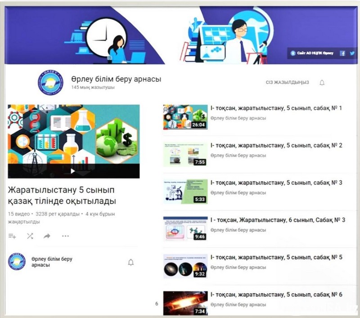The image size is (360, 318).
Task: Open the Twitter icon in the banner
Action: pyautogui.click(x=352, y=53)
